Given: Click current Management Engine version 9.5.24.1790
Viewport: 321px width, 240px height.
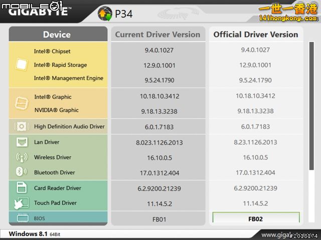Looking at the screenshot, I should tap(159, 80).
